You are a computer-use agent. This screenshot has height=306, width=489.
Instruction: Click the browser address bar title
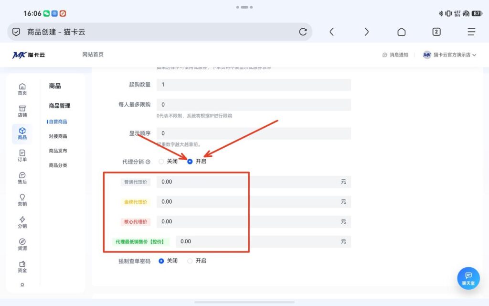tap(56, 32)
